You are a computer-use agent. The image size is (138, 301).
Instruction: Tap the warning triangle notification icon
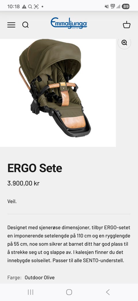24,7
